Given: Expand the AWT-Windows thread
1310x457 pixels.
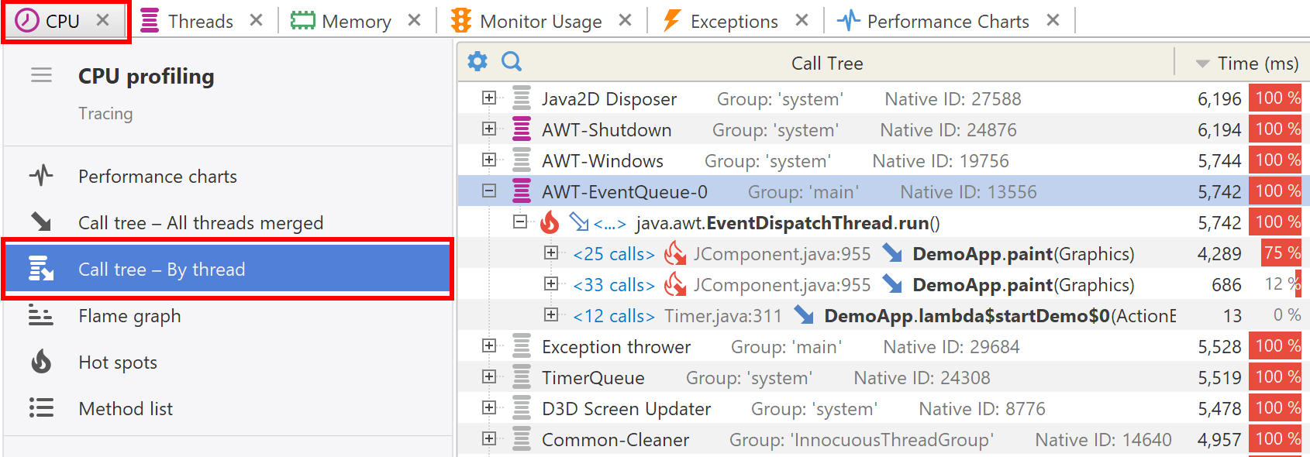Looking at the screenshot, I should pos(488,160).
